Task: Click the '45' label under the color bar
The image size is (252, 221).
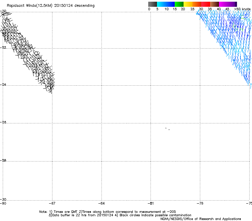Action: click(227, 9)
